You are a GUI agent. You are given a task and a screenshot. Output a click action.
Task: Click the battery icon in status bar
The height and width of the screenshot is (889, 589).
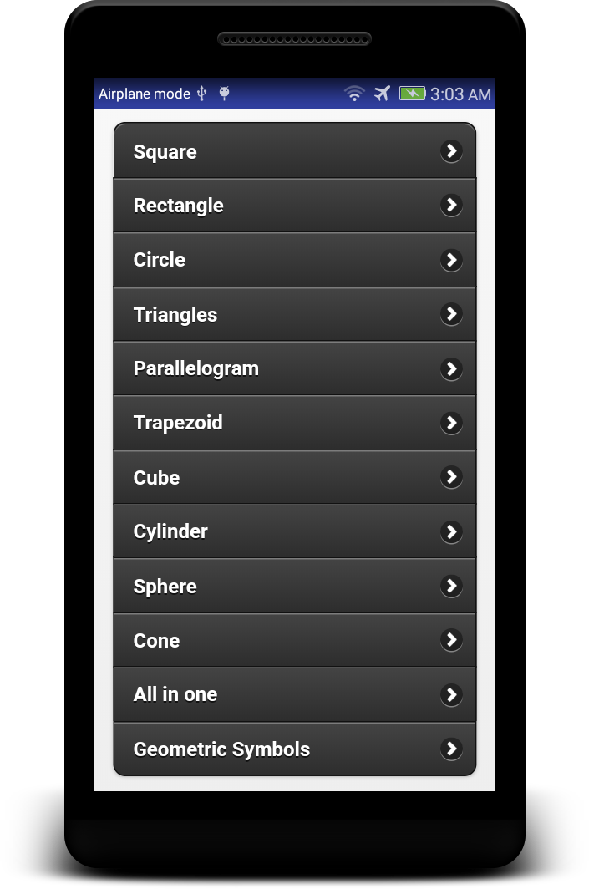(412, 94)
